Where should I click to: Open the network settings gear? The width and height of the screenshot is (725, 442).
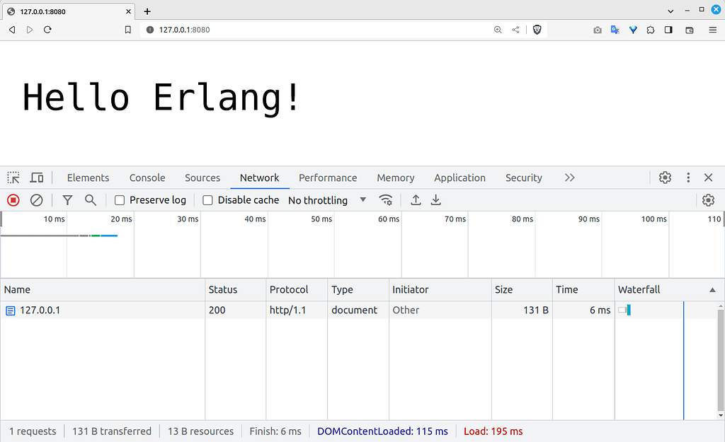pos(708,200)
